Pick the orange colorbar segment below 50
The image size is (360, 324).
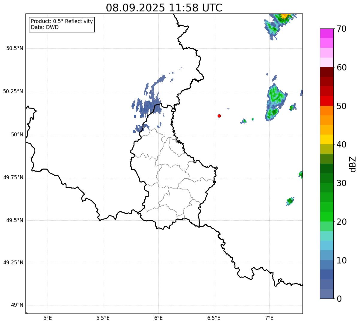pos(326,111)
